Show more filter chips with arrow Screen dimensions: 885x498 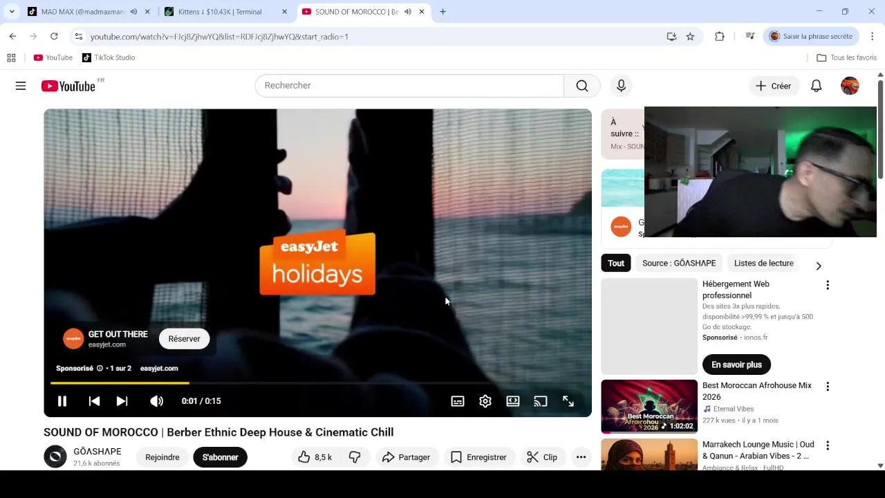[x=819, y=266]
